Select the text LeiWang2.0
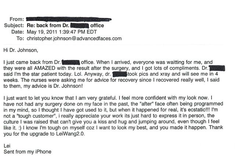 (70, 134)
